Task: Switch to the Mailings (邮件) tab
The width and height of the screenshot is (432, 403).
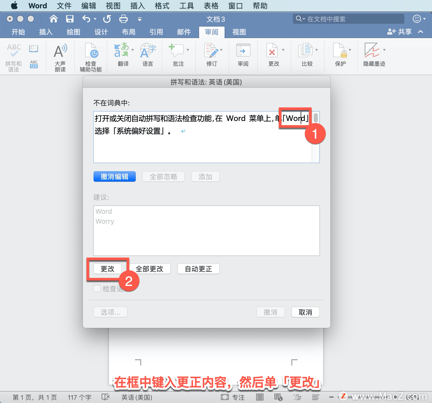Action: pyautogui.click(x=184, y=32)
